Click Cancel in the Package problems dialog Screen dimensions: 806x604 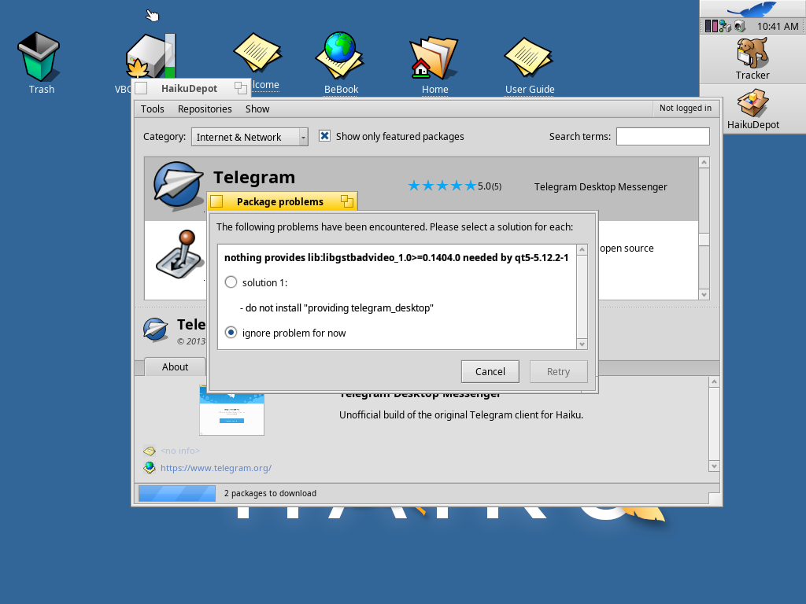490,371
